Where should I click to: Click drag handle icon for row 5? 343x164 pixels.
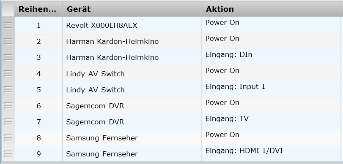click(8, 89)
